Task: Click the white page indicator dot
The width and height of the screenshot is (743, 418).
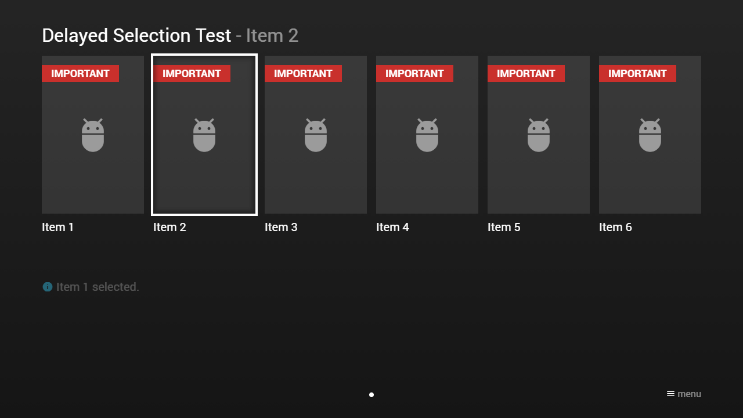Action: [371, 395]
